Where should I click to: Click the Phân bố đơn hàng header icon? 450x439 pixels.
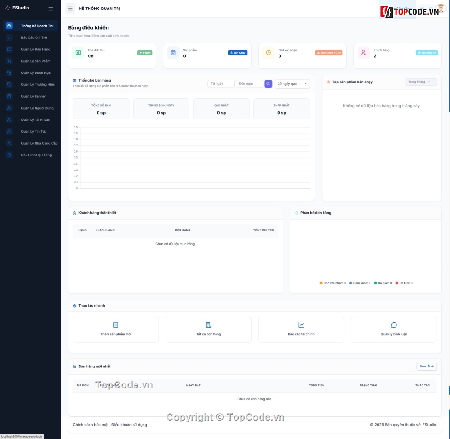(x=297, y=213)
